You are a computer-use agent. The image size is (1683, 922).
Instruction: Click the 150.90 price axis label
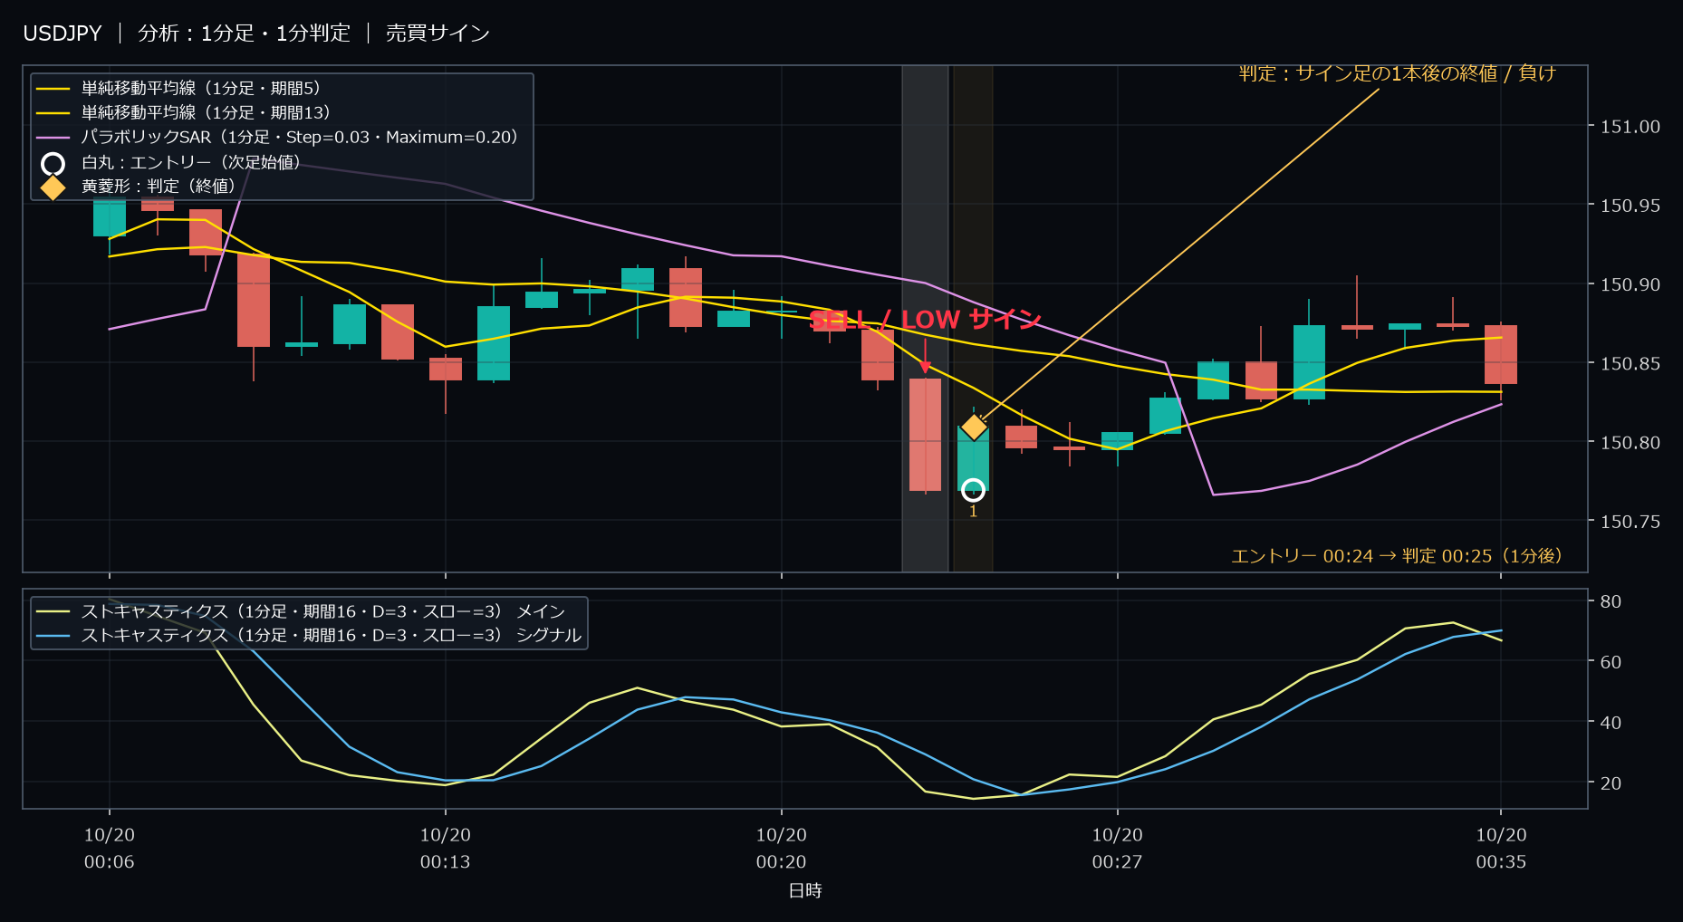tap(1630, 284)
